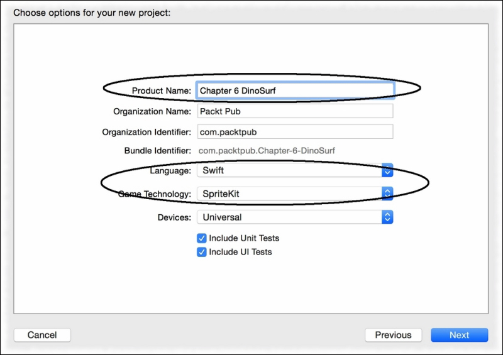
Task: Open the Game Technology dropdown showing SpriteKit
Action: [295, 194]
